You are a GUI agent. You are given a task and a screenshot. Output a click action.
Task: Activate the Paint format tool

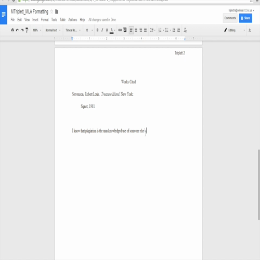pyautogui.click(x=27, y=30)
